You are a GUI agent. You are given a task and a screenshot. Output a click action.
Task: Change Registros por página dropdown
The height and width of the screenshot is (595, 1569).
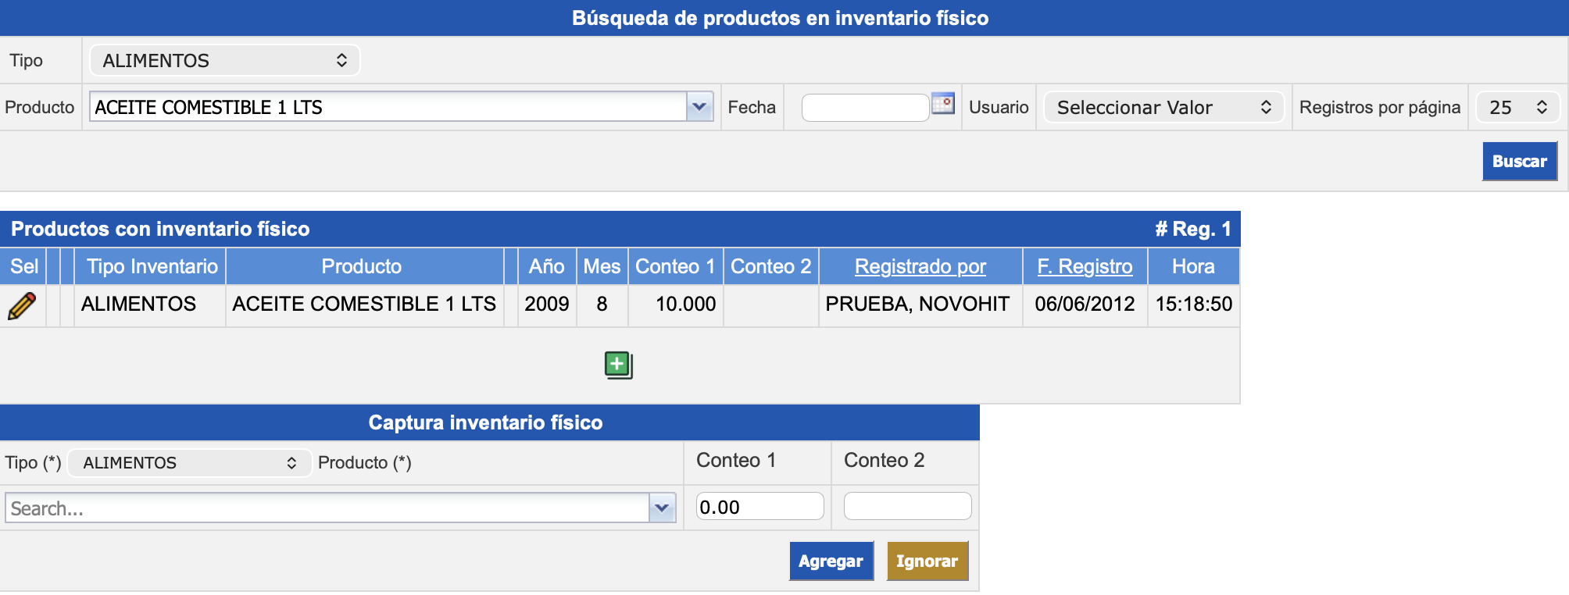coord(1517,108)
